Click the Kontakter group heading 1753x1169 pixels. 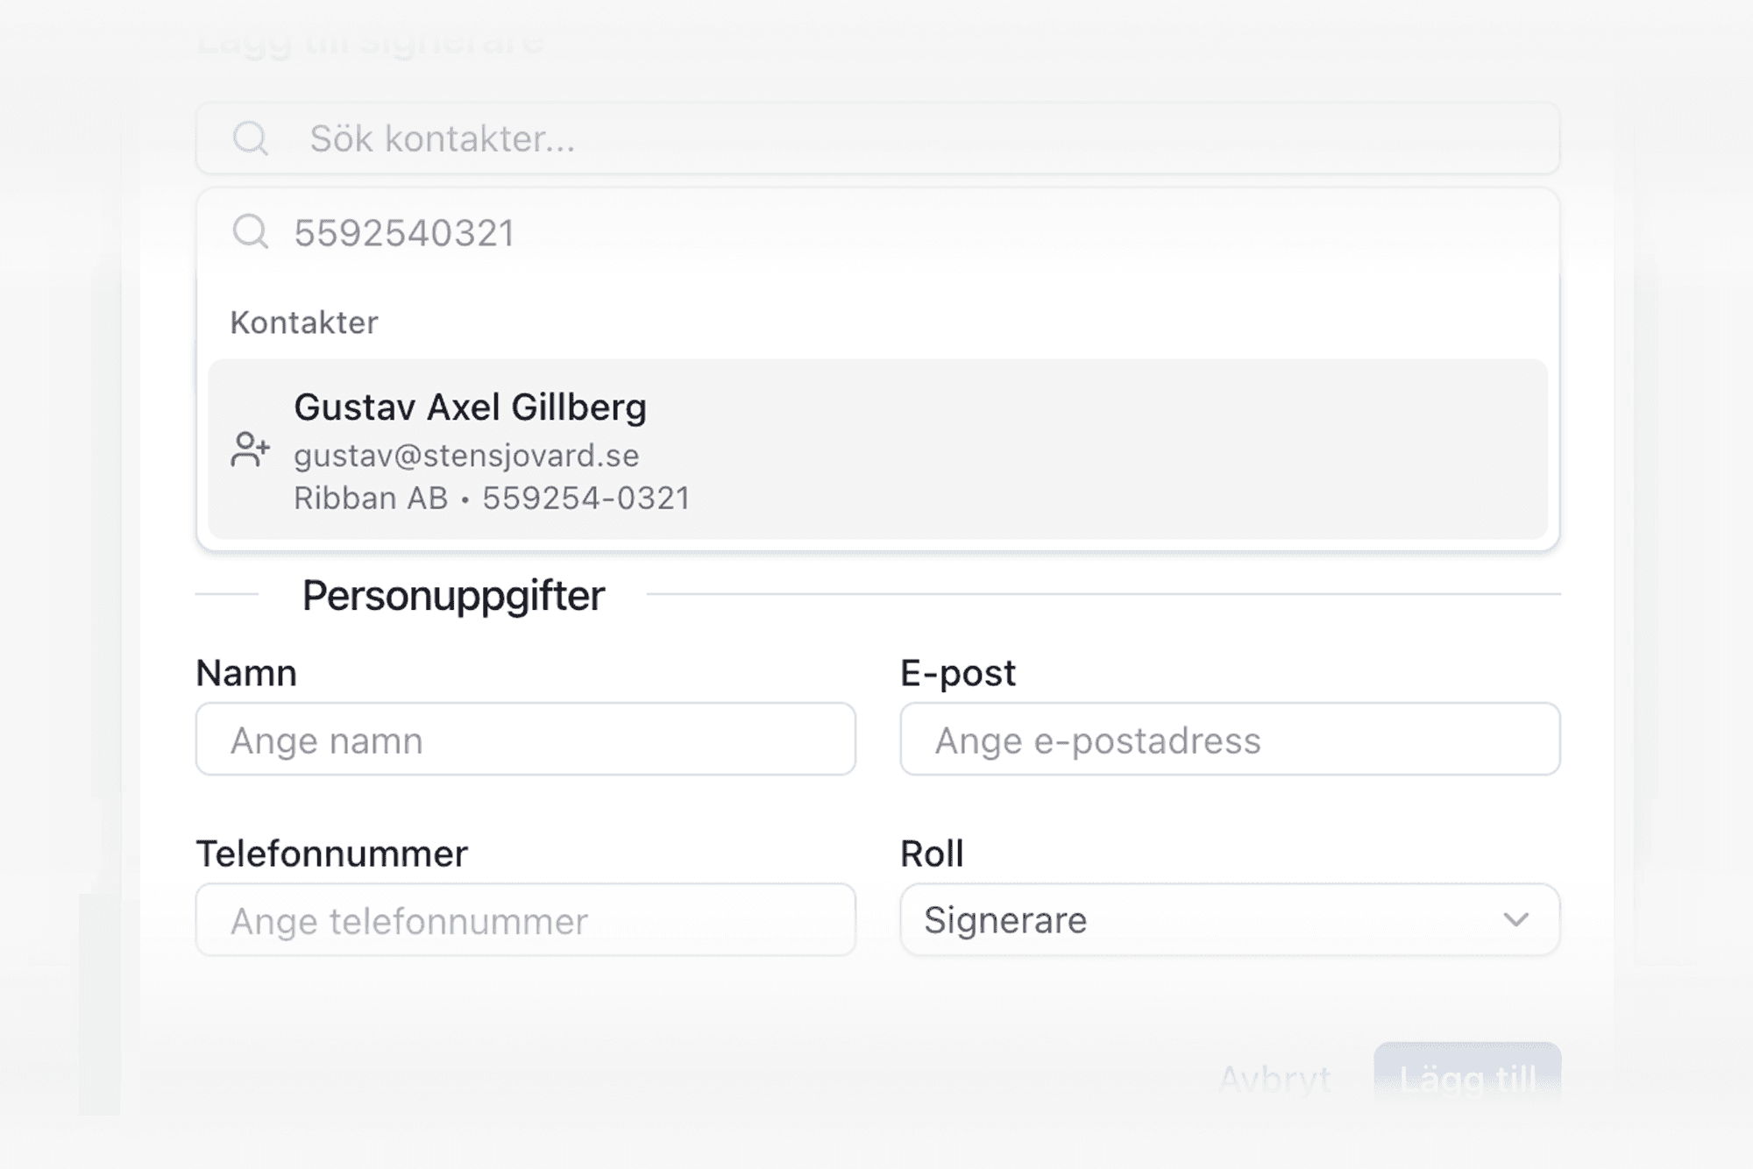pyautogui.click(x=304, y=322)
